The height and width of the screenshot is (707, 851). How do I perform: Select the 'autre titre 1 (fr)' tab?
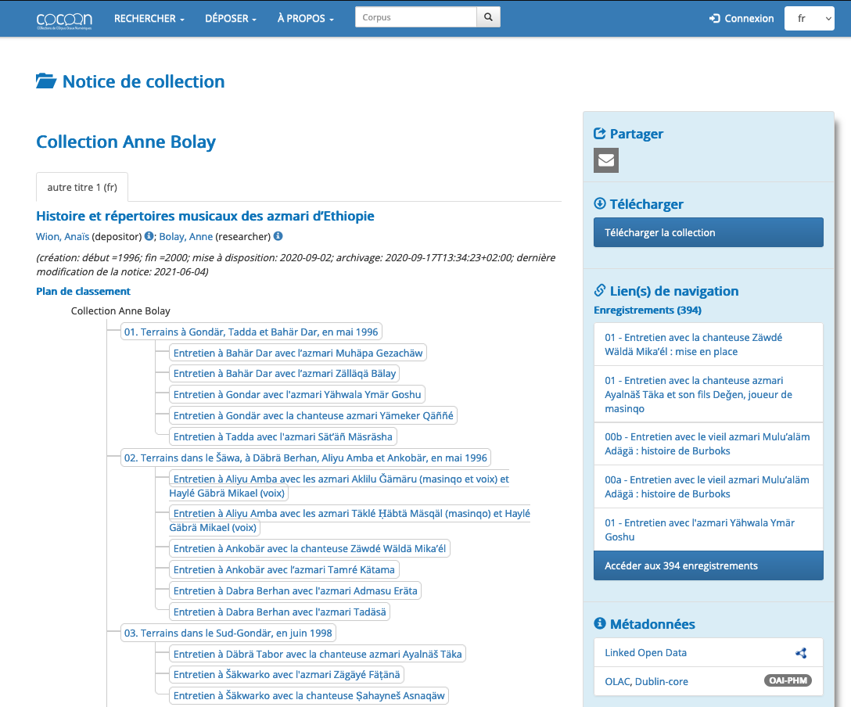pos(82,188)
